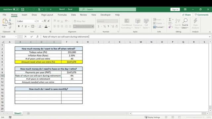Screen dimensions: 212x119
Task: Open the font size 11 dropdown
Action: pos(42,21)
